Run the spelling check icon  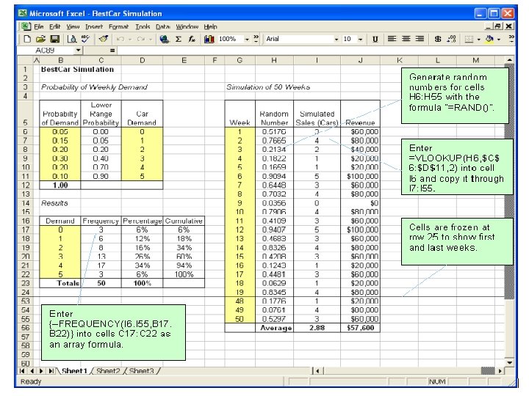[x=86, y=39]
